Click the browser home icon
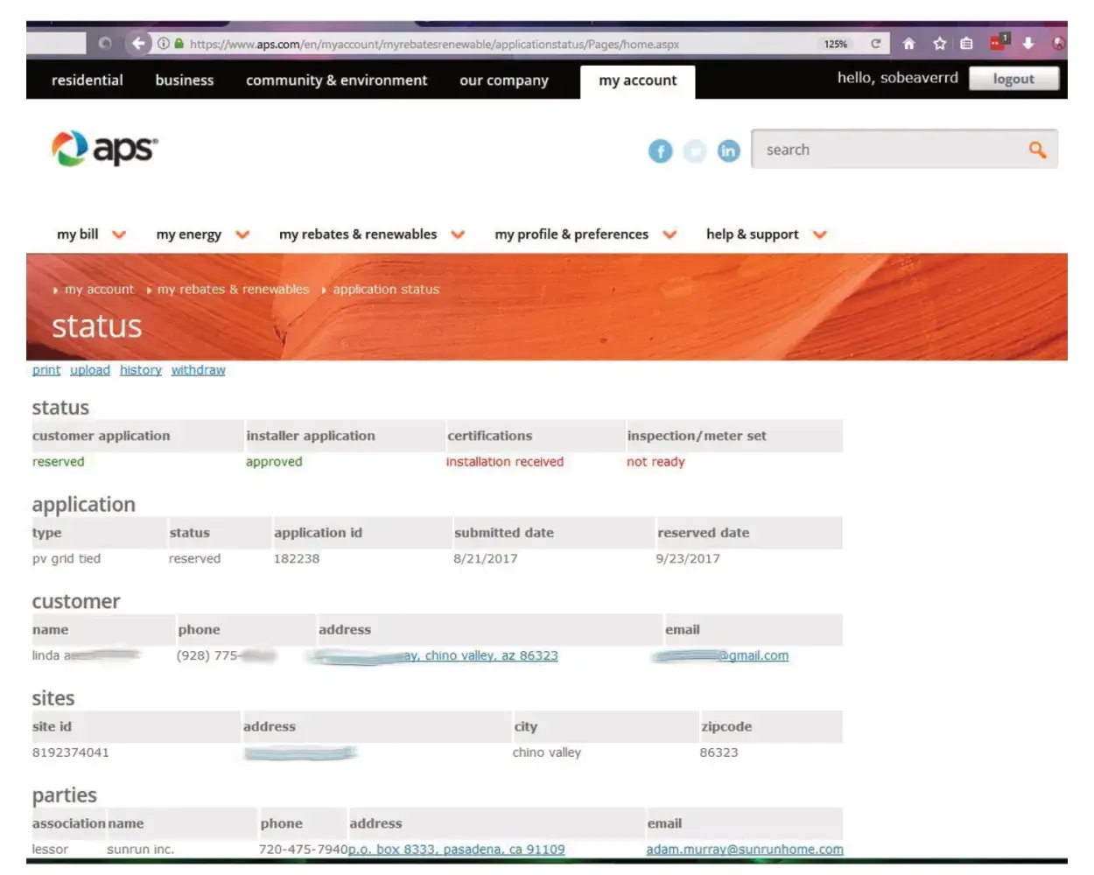The image size is (1094, 875). [x=908, y=43]
